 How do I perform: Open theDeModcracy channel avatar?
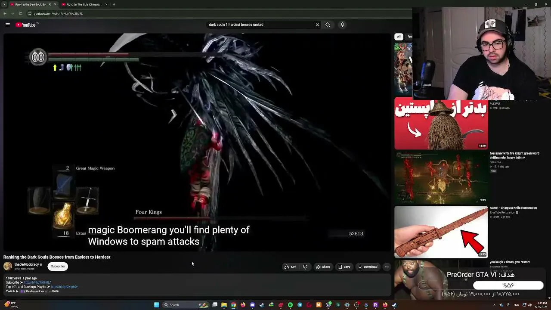point(8,266)
